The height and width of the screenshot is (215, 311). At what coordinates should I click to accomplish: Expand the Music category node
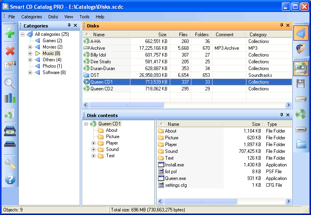pyautogui.click(x=30, y=53)
